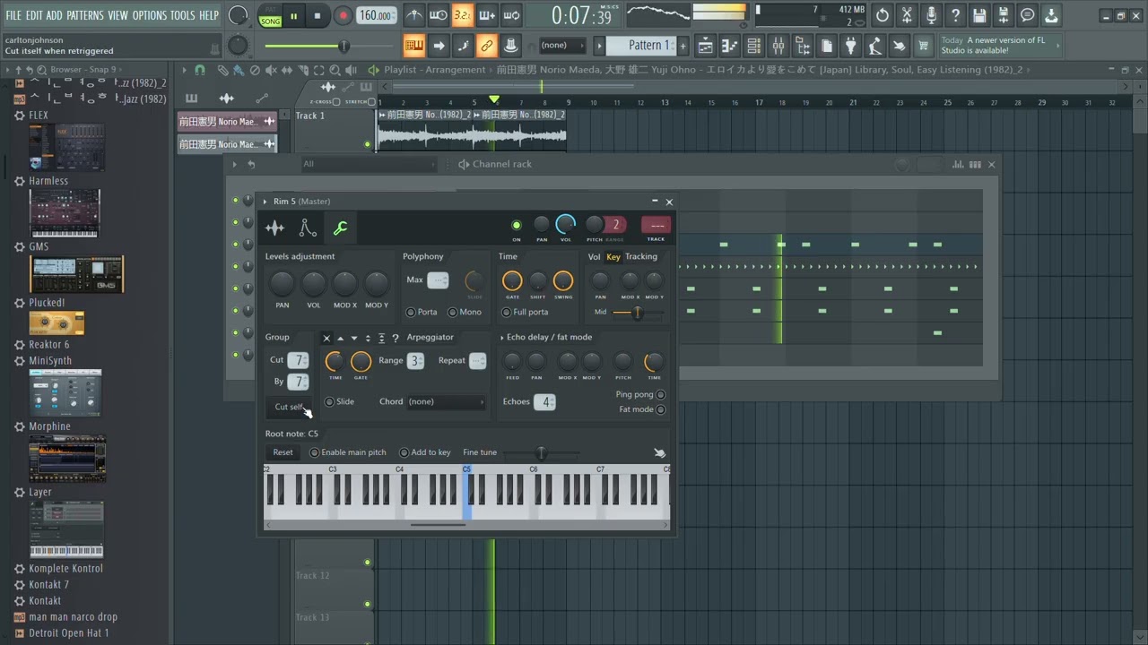
Task: Expand Echo delay / fat mode options arrow
Action: [x=502, y=338]
